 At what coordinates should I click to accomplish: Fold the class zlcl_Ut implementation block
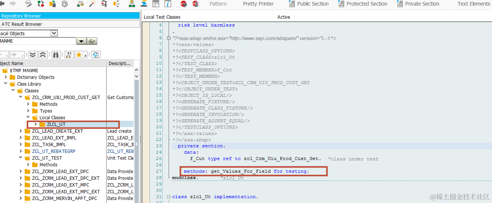pyautogui.click(x=169, y=197)
